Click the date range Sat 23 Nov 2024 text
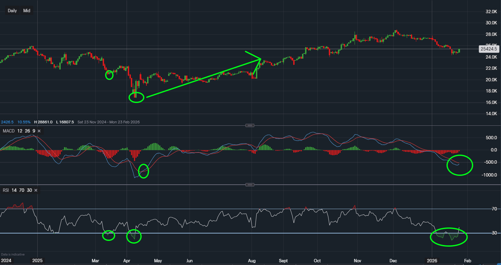 [92, 122]
